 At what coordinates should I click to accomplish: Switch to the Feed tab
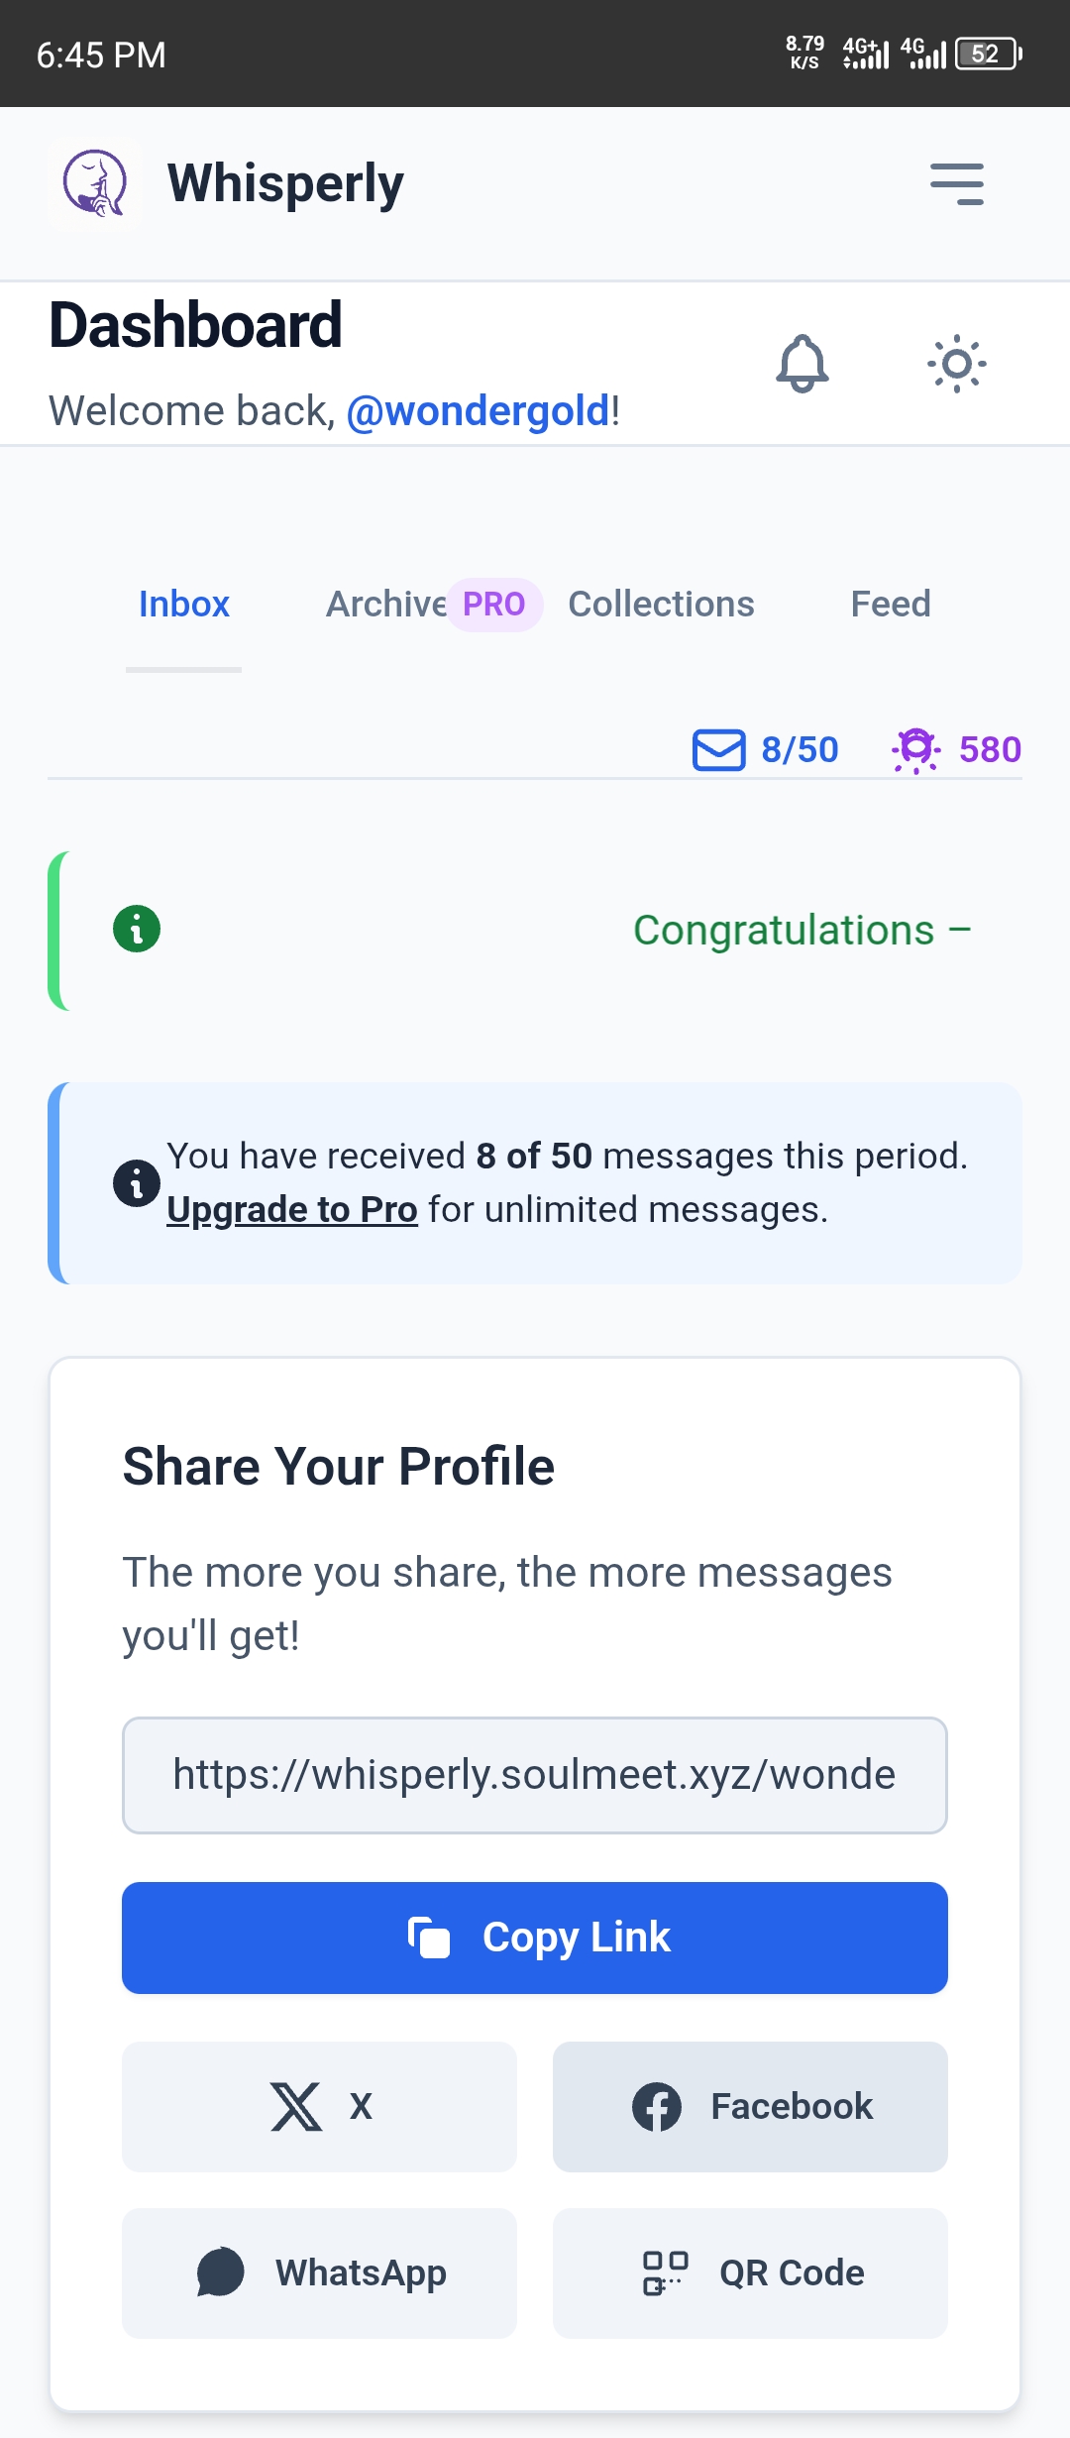point(890,604)
